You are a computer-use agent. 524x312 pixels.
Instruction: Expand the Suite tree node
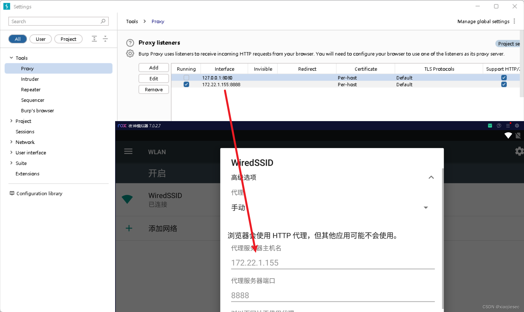12,163
